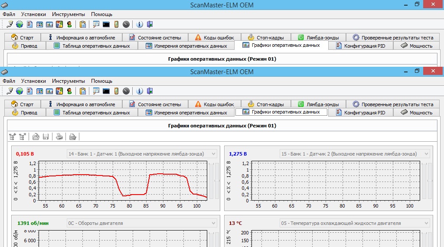
Task: Click the gauge dial icon in lower window toolbar
Action: coord(126,91)
